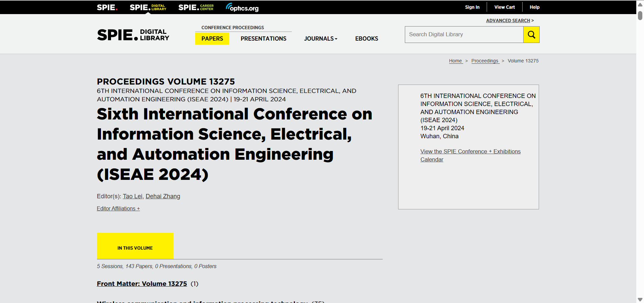This screenshot has height=303, width=644.
Task: Click 'Volume 13275' breadcrumb text
Action: pos(523,61)
